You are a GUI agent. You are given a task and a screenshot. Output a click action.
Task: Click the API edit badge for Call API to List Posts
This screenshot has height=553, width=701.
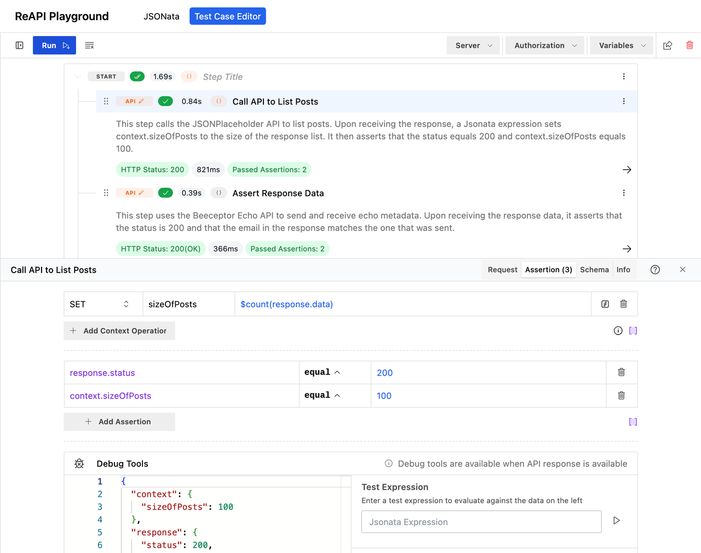click(x=135, y=101)
